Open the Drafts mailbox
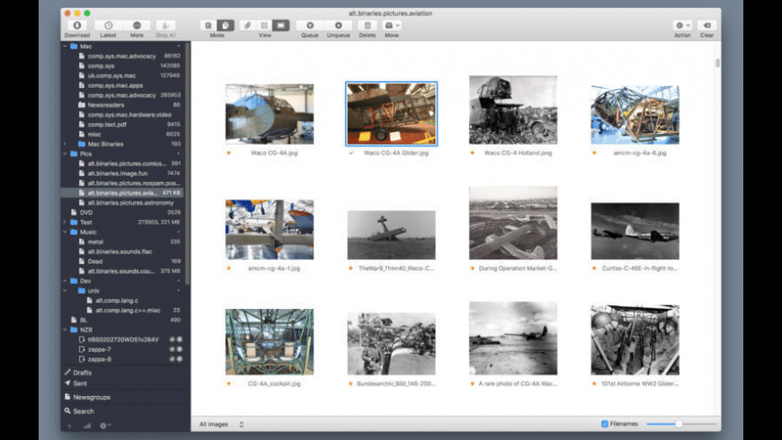The height and width of the screenshot is (440, 782). pos(83,373)
